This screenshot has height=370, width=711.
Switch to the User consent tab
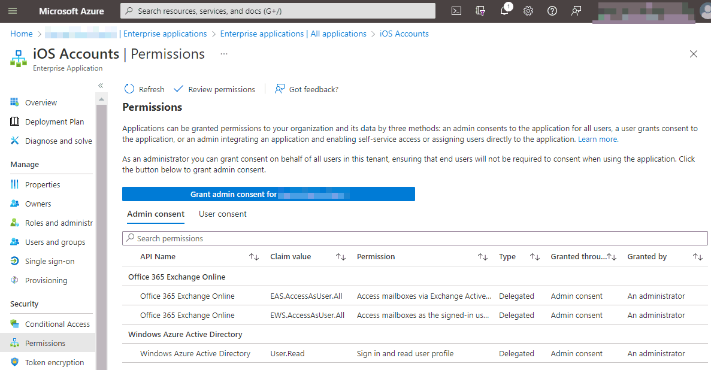[x=223, y=214]
